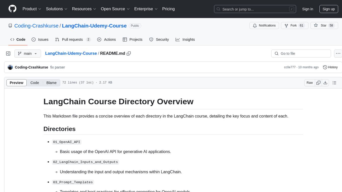Expand the Resources menu
This screenshot has height=192, width=342.
pos(84,9)
